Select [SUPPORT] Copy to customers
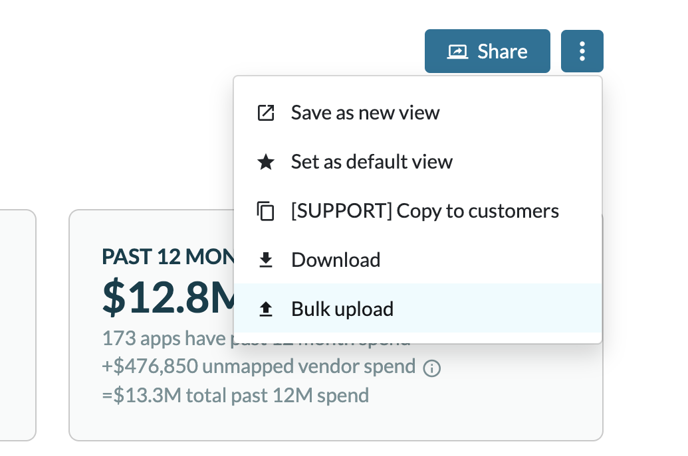This screenshot has height=456, width=688. coord(425,210)
